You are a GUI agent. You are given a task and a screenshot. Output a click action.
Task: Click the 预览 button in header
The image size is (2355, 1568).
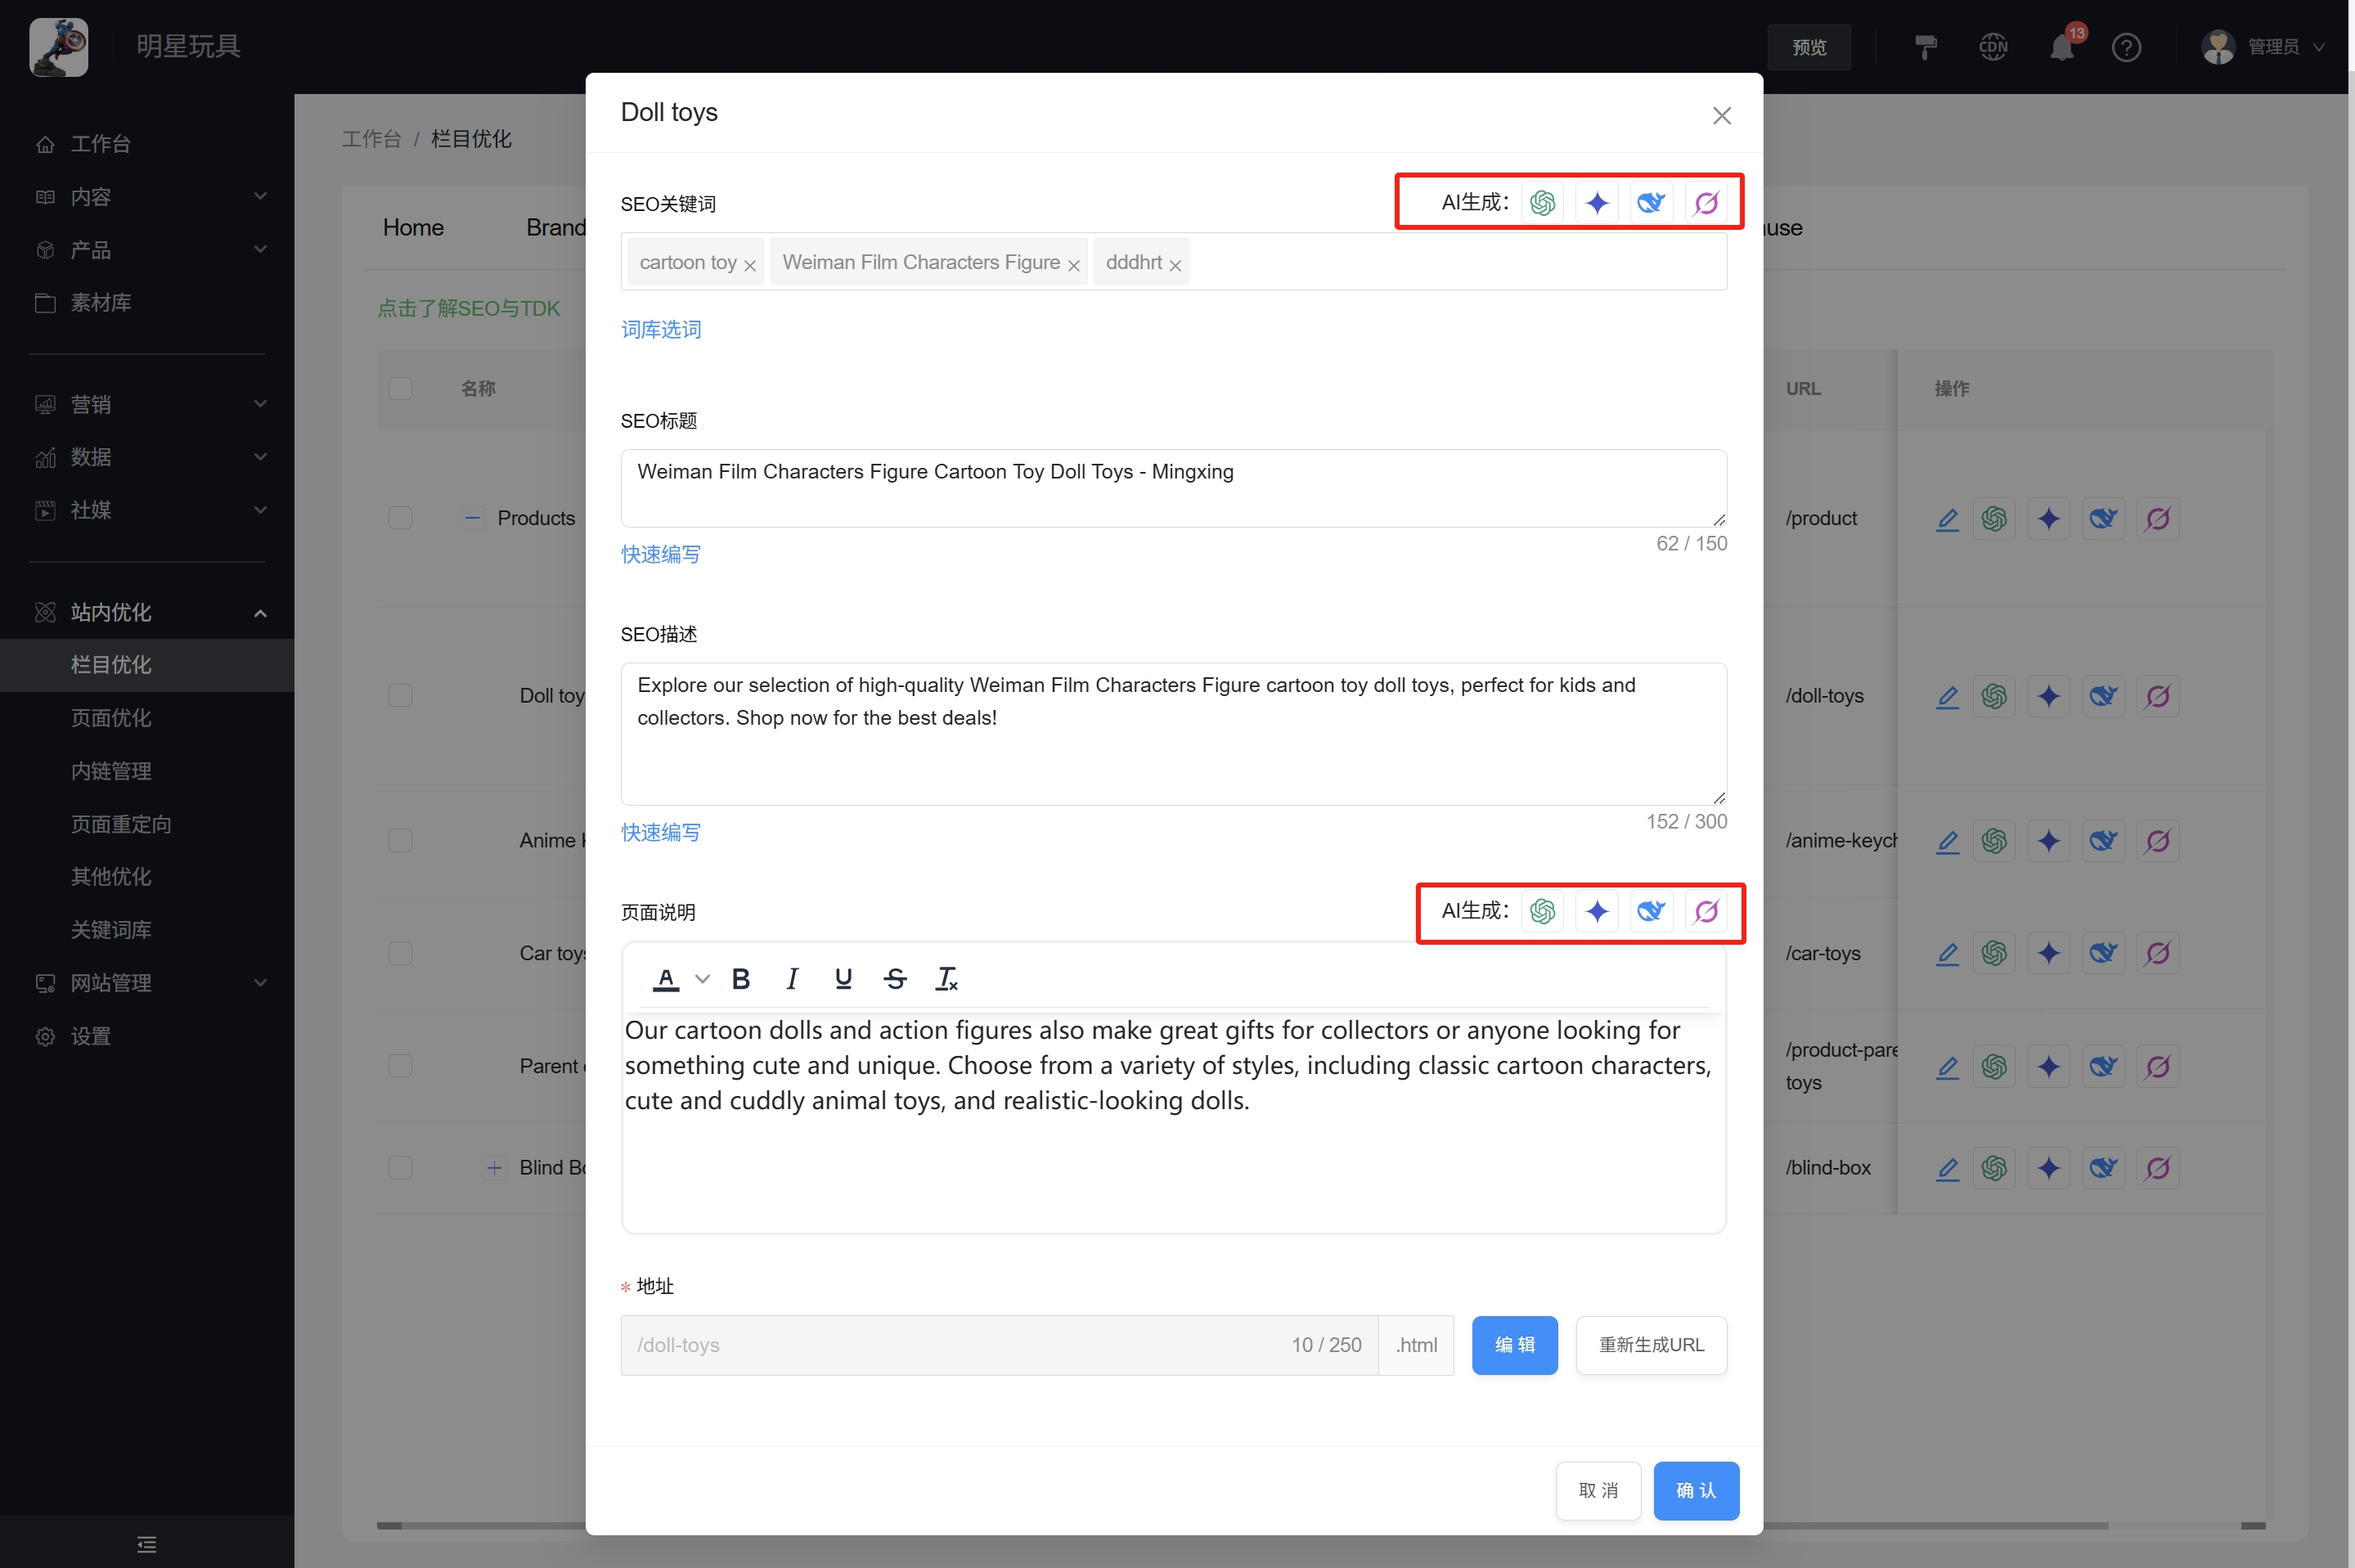pyautogui.click(x=1809, y=47)
